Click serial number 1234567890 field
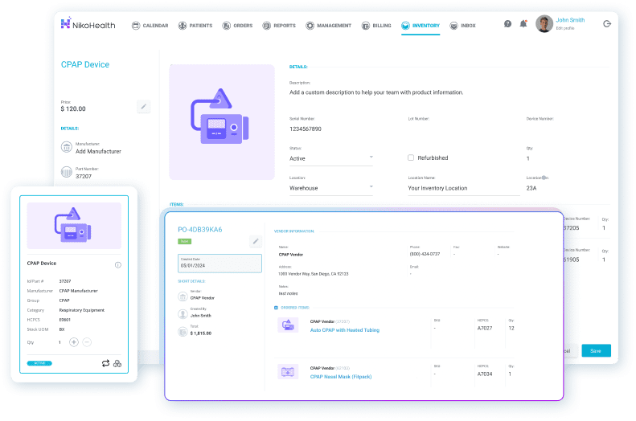636x421 pixels. point(306,129)
